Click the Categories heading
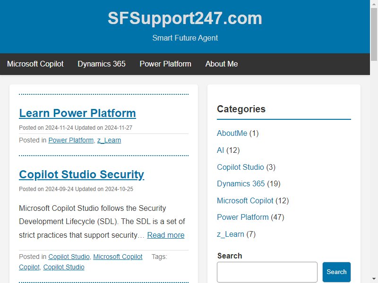This screenshot has width=378, height=283. pos(241,109)
